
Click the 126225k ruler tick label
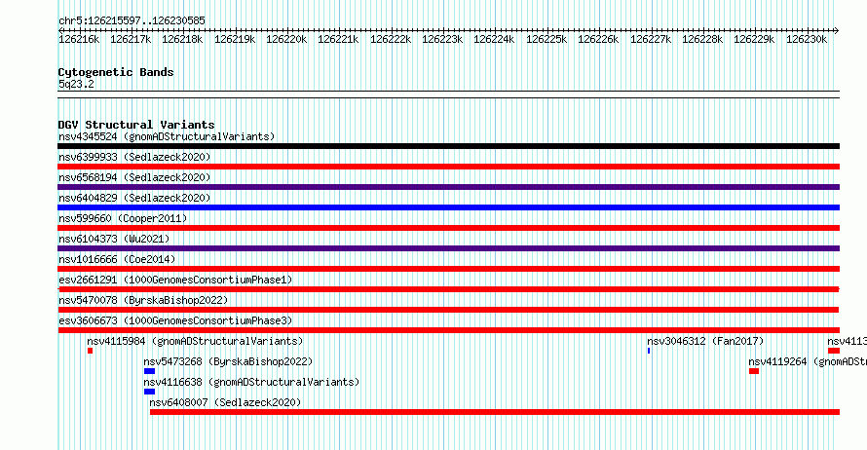click(547, 39)
